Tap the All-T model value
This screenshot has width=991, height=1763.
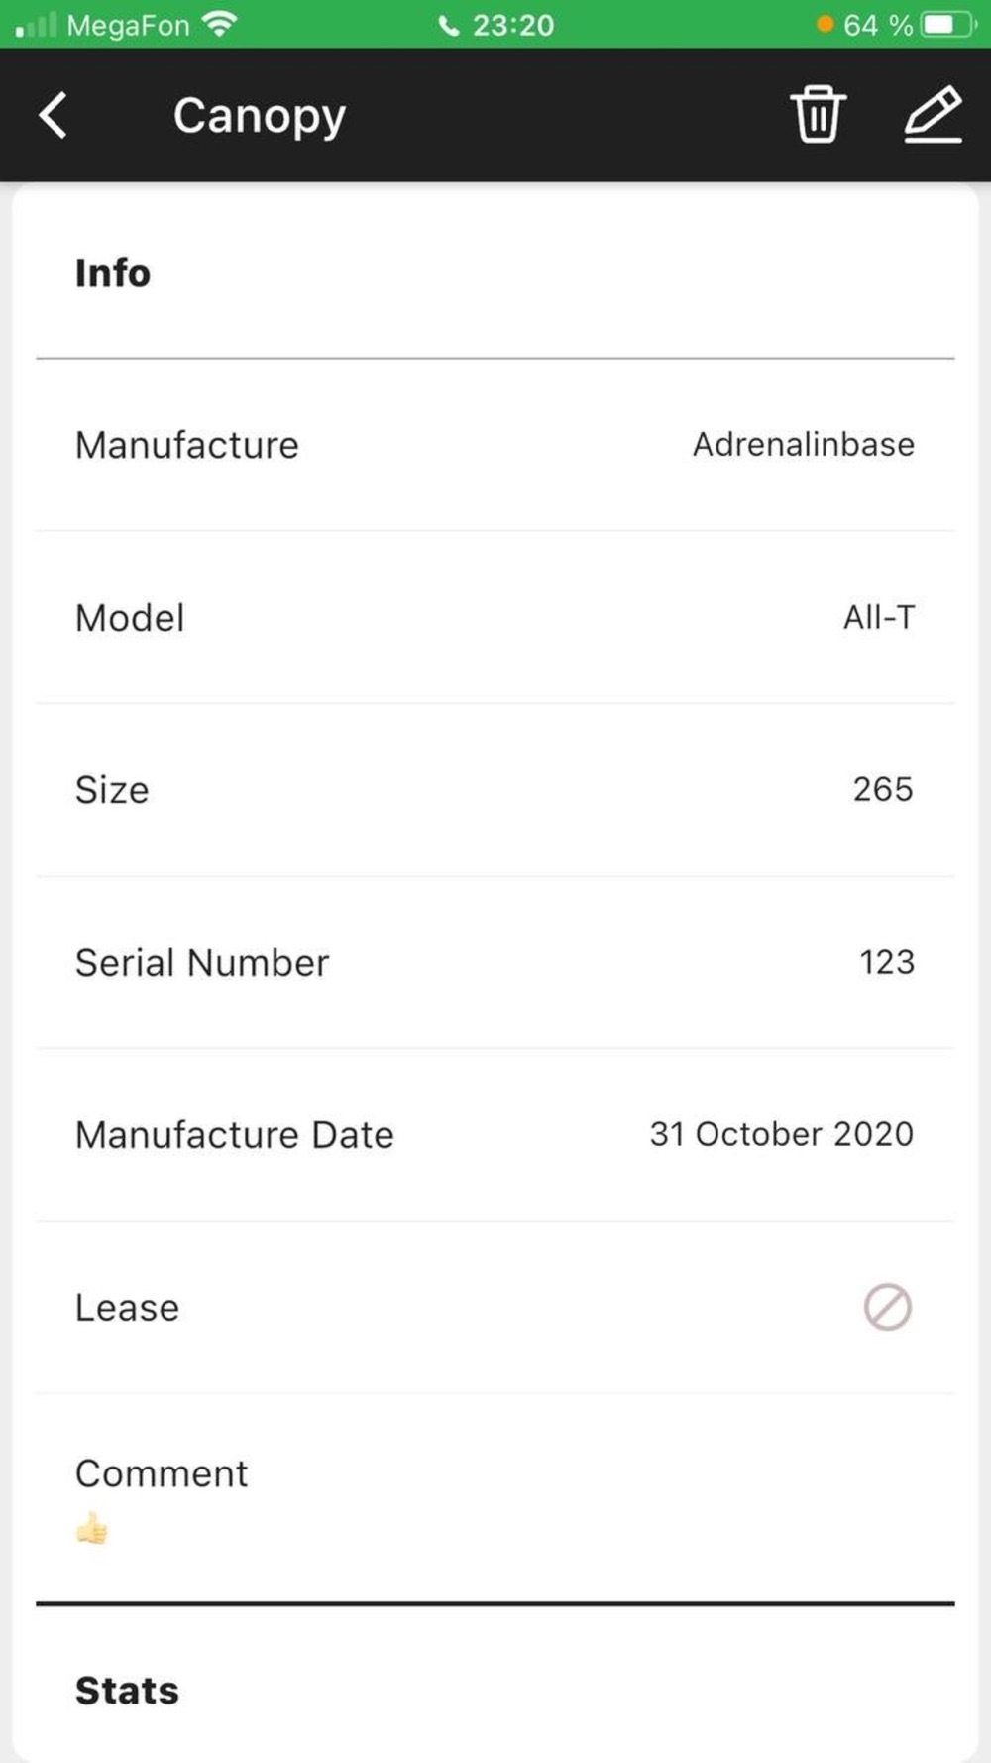coord(879,617)
